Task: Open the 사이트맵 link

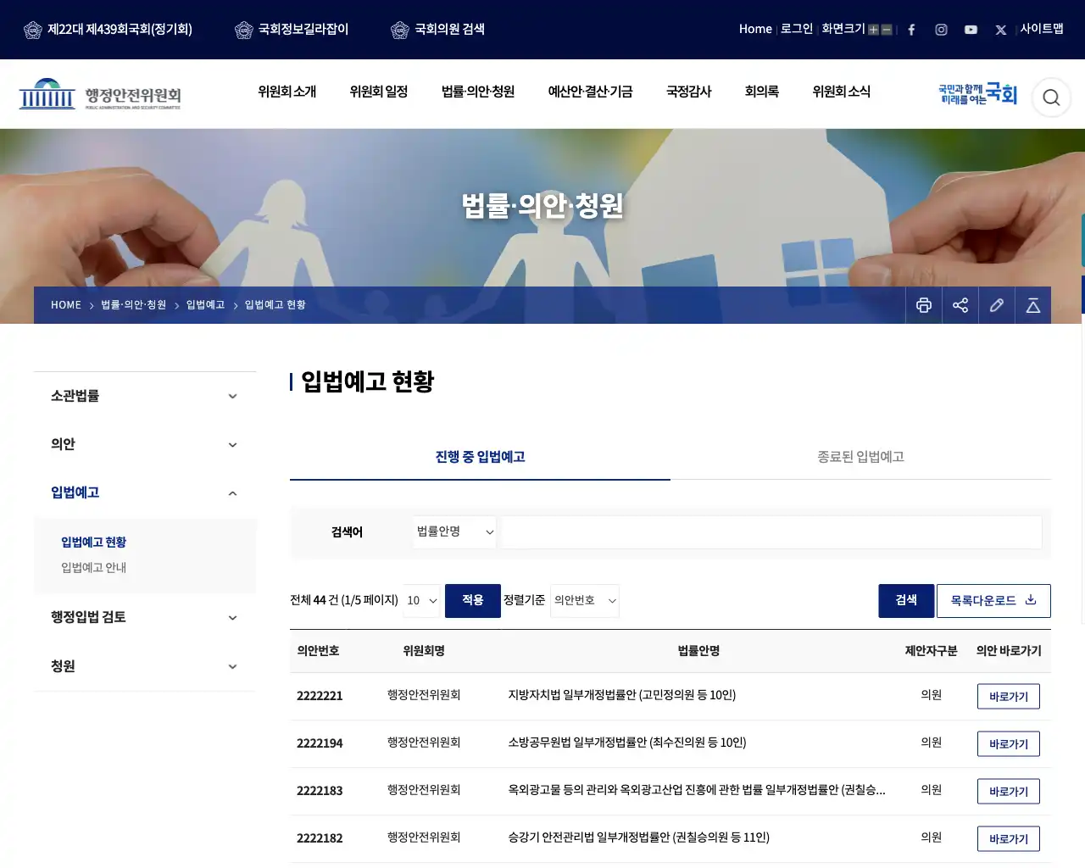Action: [1042, 29]
